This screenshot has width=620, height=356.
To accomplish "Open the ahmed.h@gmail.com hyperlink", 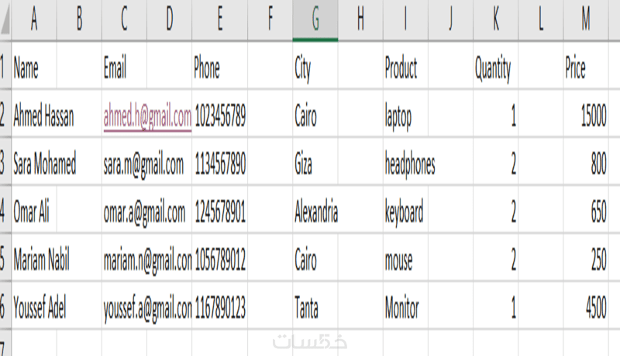I will (x=147, y=117).
